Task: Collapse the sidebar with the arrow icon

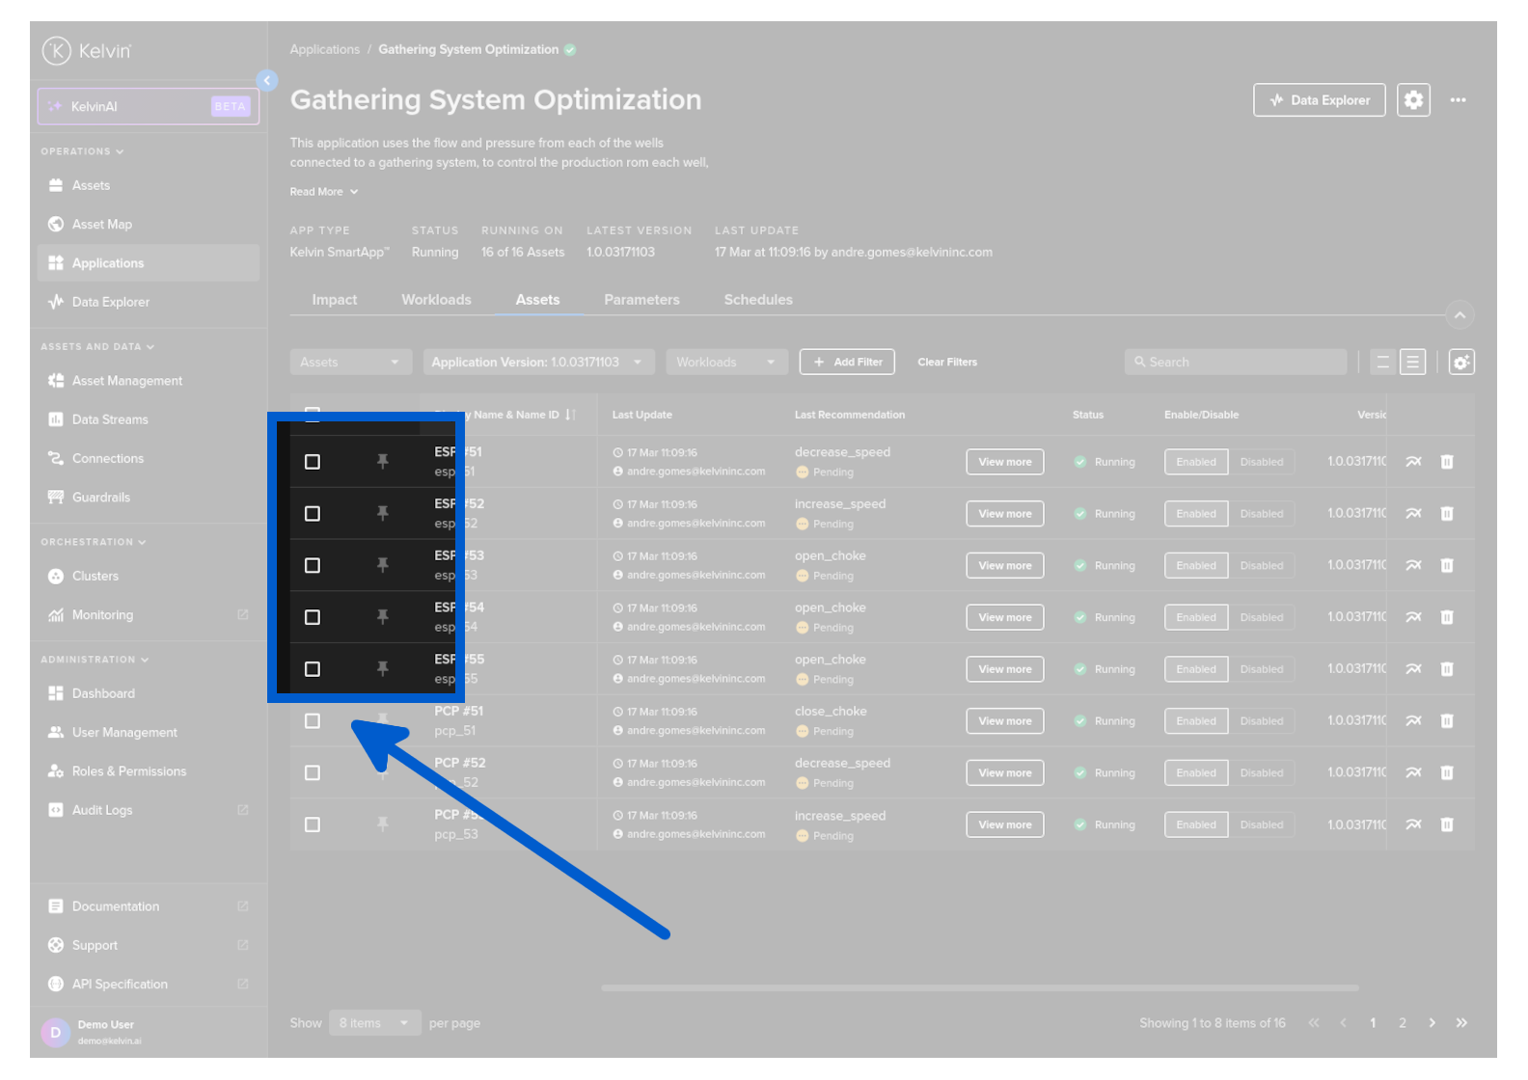Action: (267, 80)
